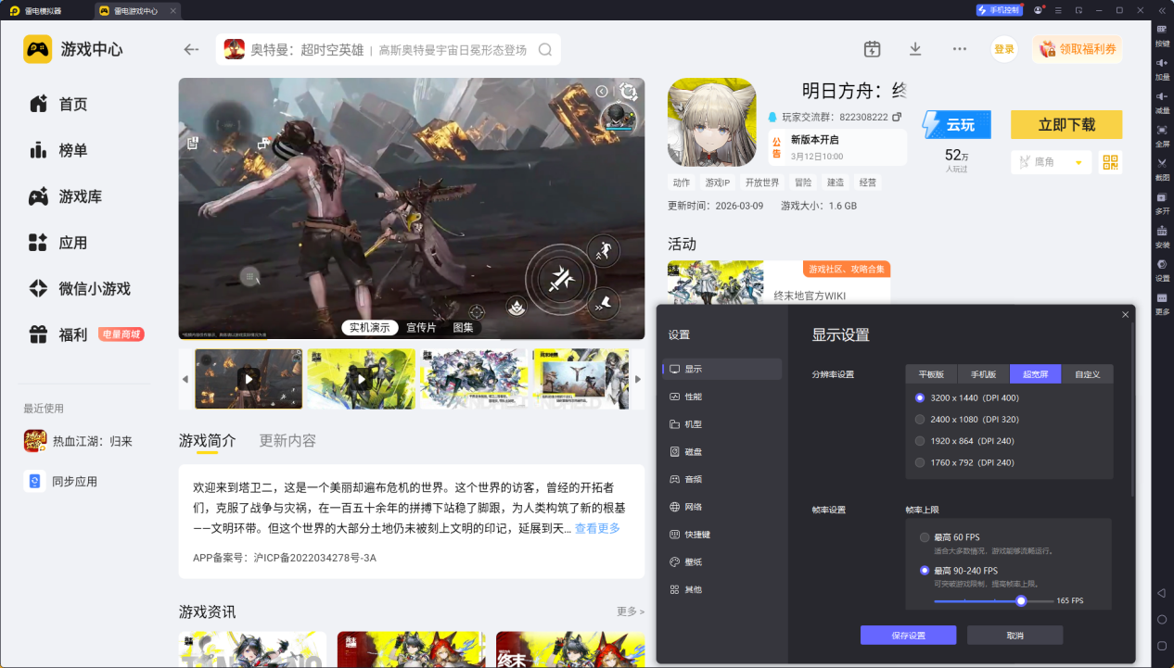
Task: Select the 3200 x 1440 (DPI 400) resolution
Action: (x=920, y=397)
